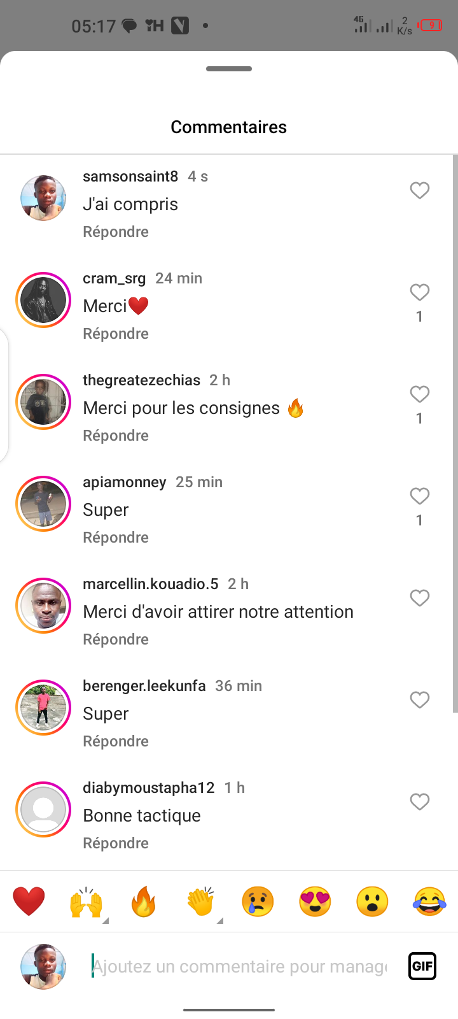View cram_srg's story from avatar
Screen dimensions: 458x1019
pos(43,300)
